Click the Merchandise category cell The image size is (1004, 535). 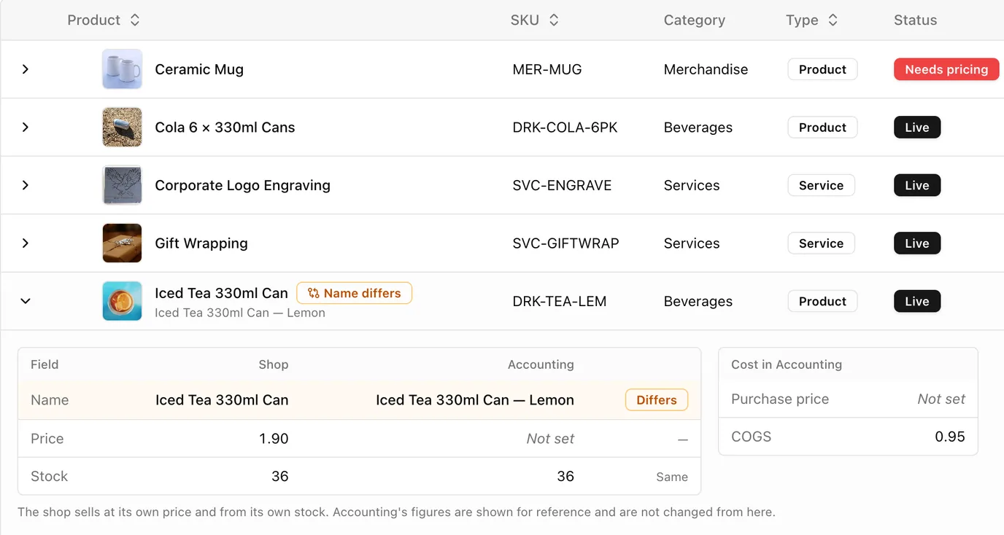coord(706,69)
